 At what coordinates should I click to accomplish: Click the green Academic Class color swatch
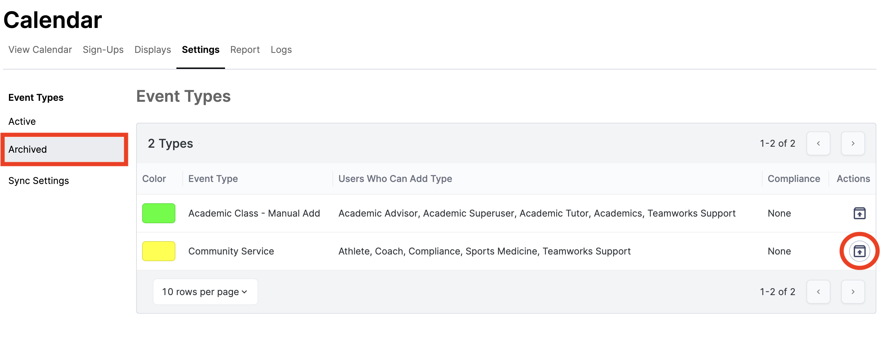point(159,213)
